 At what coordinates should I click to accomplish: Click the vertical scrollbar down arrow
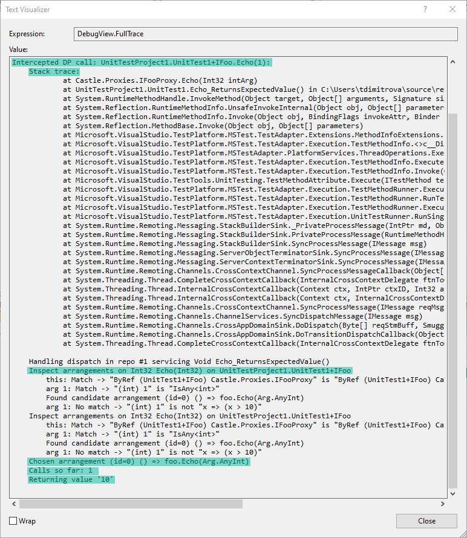(452, 494)
